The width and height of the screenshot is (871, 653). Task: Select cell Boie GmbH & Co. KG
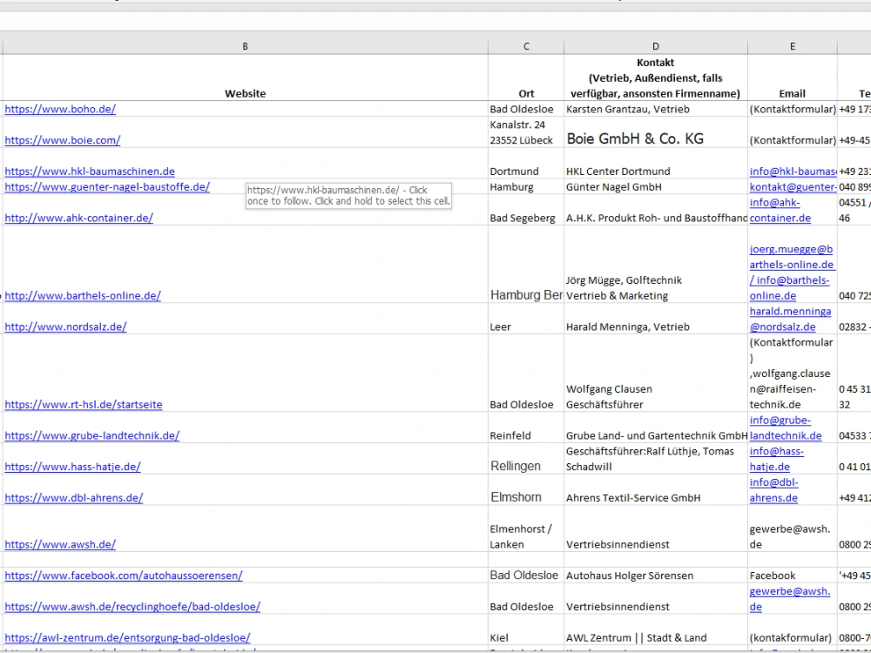[x=656, y=132]
